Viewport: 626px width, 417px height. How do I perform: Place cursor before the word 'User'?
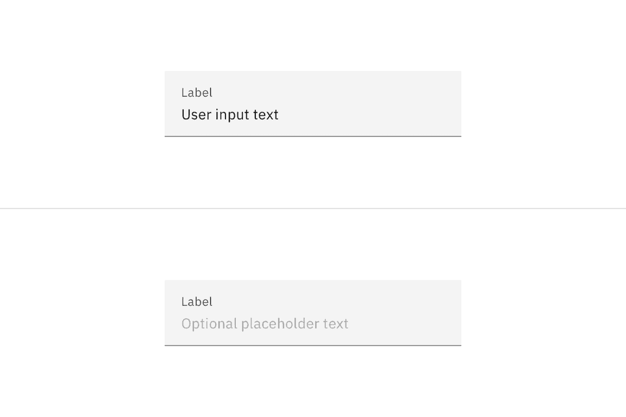(x=182, y=114)
